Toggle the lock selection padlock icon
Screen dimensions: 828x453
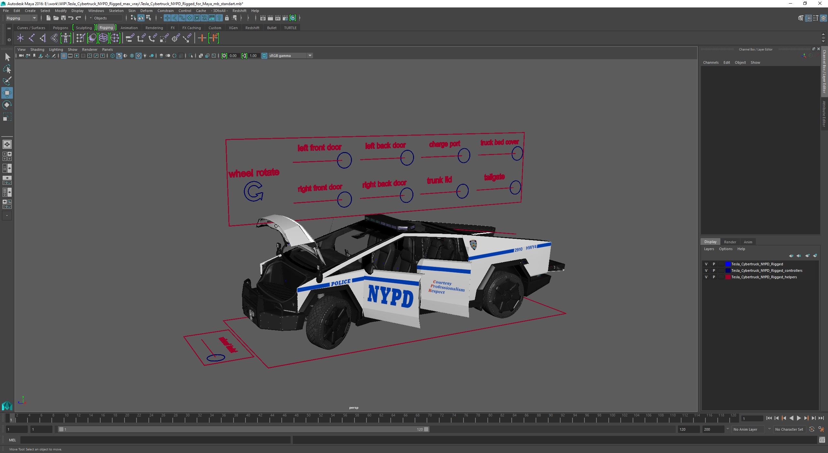[x=227, y=18]
